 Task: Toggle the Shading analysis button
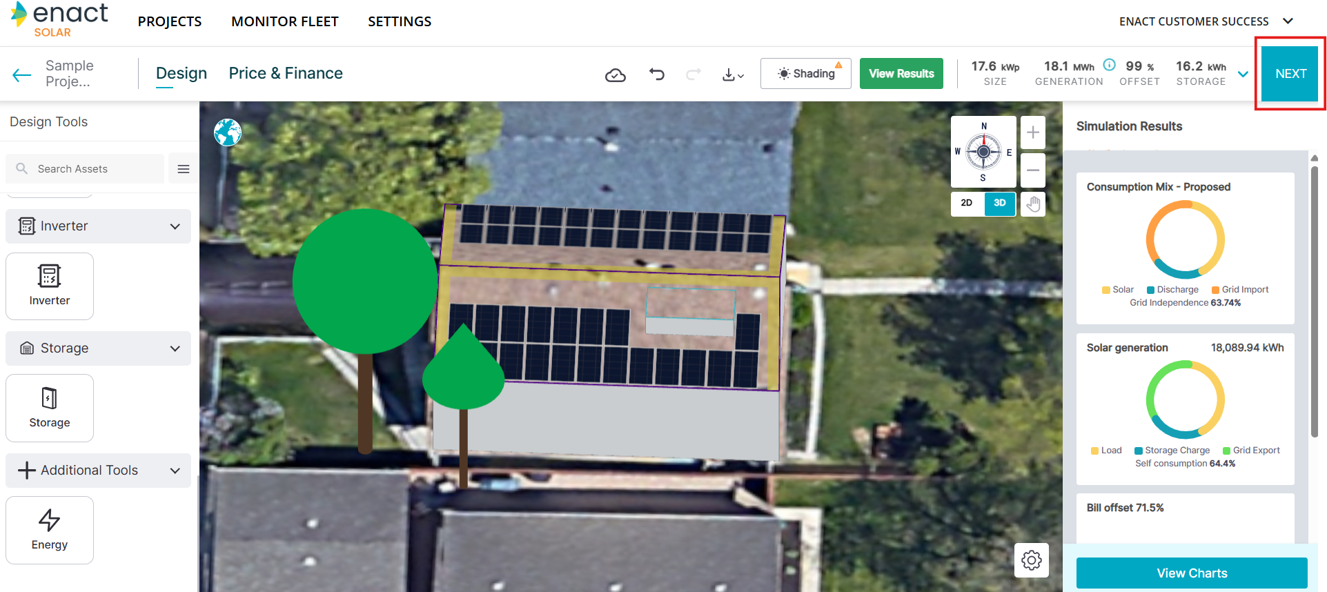coord(805,74)
